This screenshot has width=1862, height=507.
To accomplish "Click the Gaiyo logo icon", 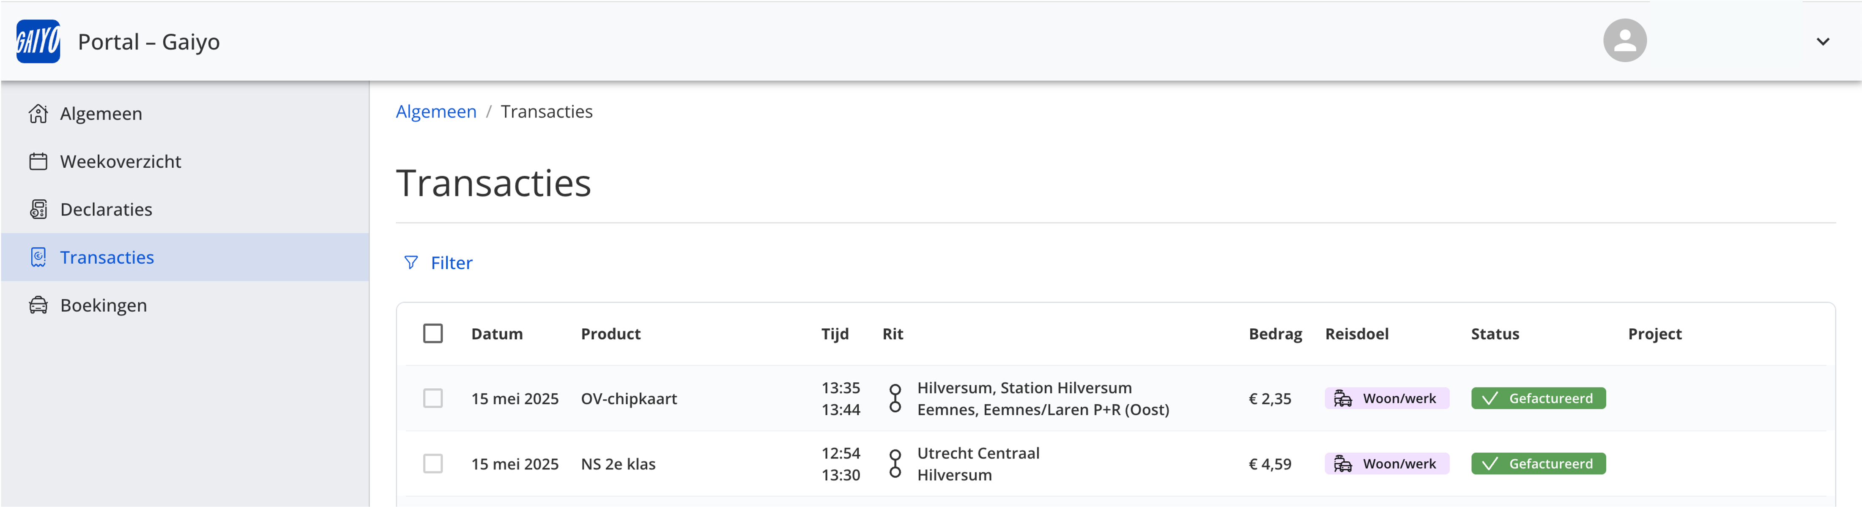I will 38,41.
